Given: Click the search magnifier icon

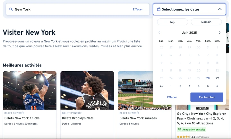Looking at the screenshot, I should click(x=11, y=9).
